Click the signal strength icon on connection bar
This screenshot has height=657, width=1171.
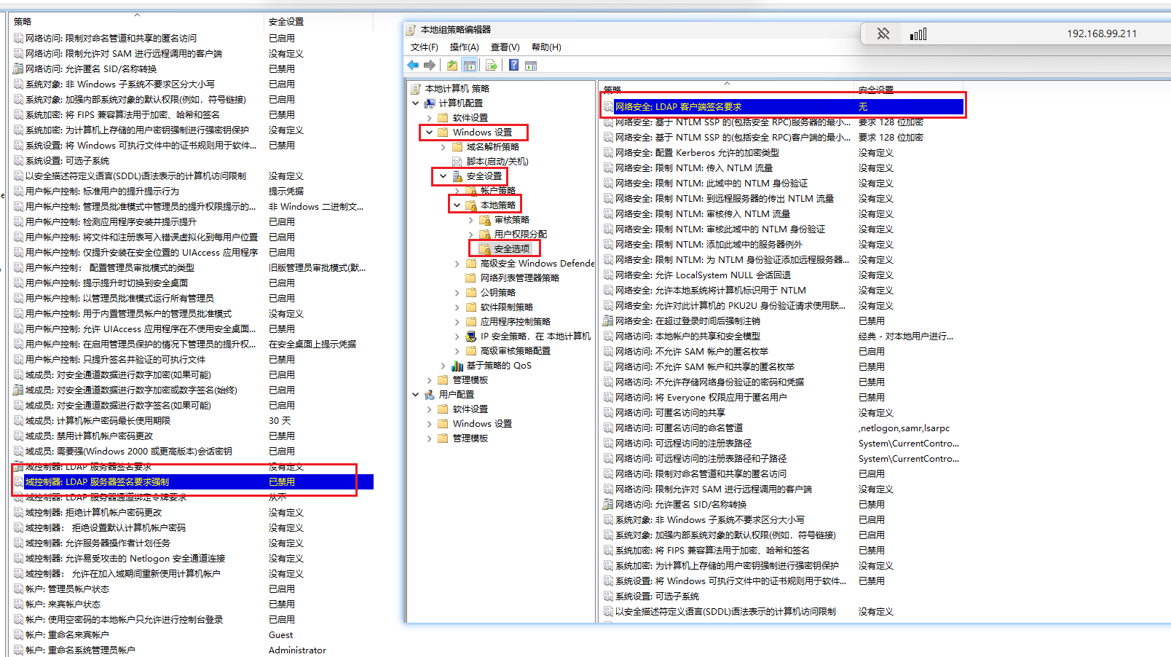coord(918,34)
